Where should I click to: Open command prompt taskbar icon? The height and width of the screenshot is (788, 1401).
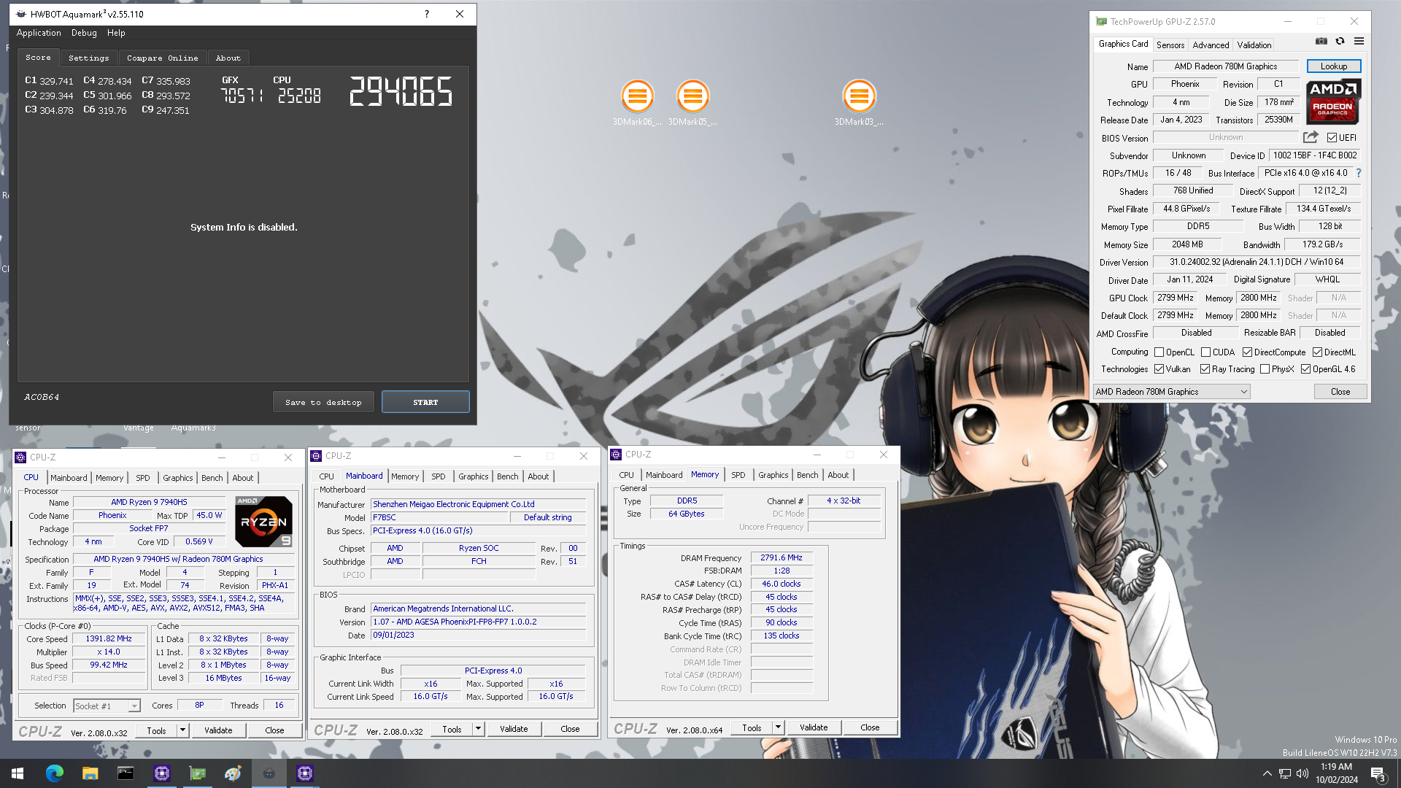126,773
